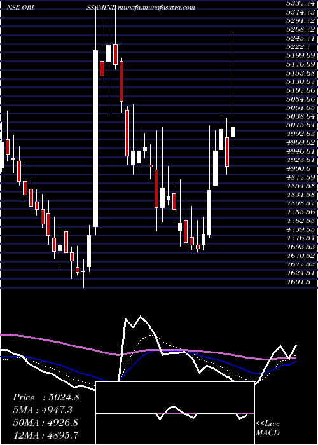Click the <<Live MACD label
The width and height of the screenshot is (318, 445).
(268, 428)
